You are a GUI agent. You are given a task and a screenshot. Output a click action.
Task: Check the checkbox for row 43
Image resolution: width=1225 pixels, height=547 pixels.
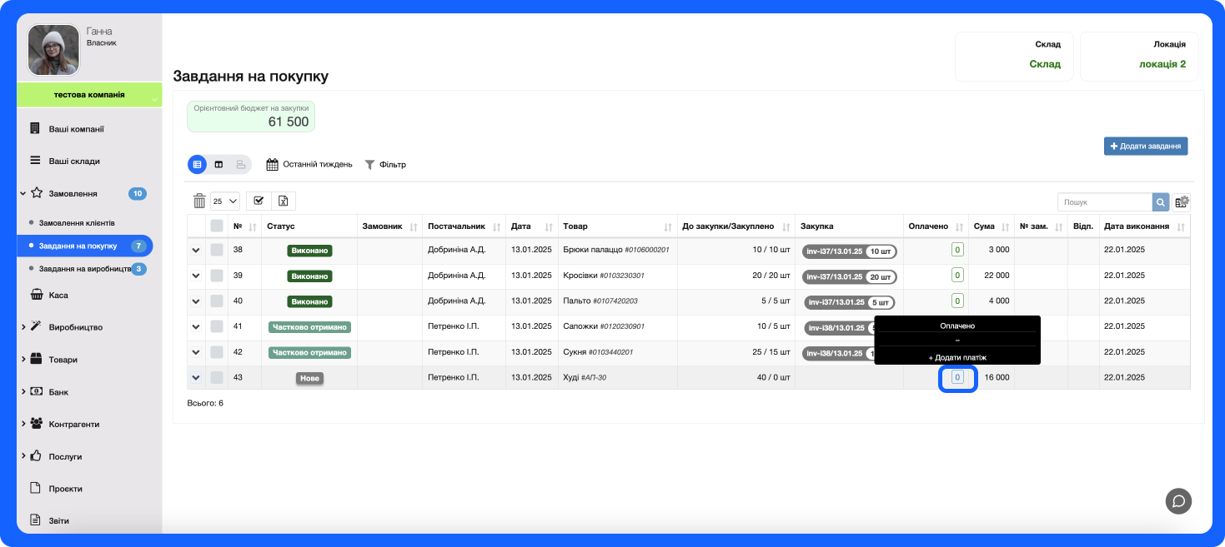pyautogui.click(x=217, y=378)
